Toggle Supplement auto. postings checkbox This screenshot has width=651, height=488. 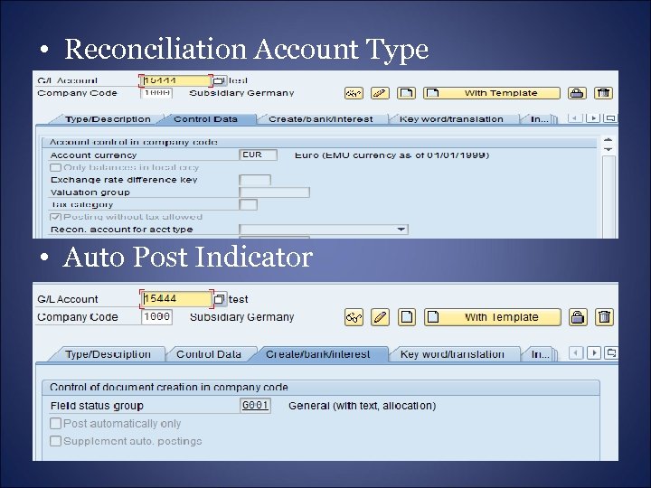tap(55, 441)
